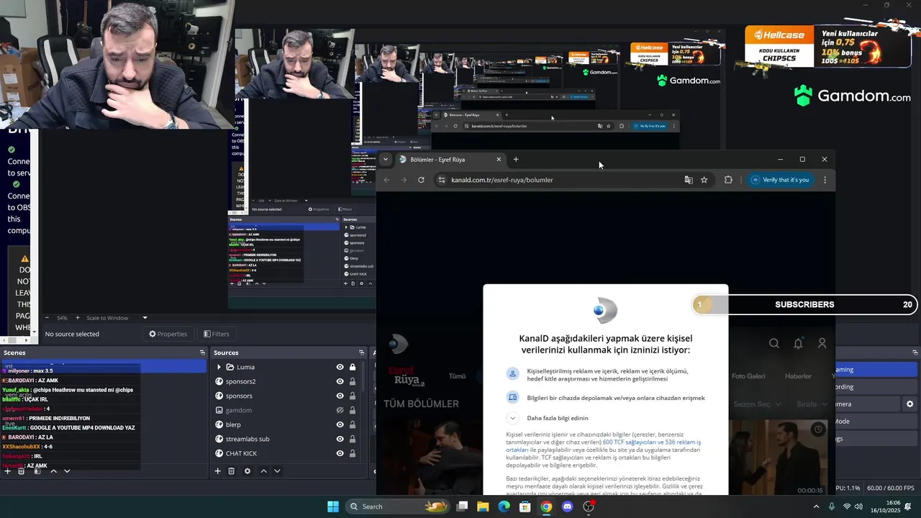Hide the sponsors2 source
The image size is (921, 518).
click(x=340, y=381)
